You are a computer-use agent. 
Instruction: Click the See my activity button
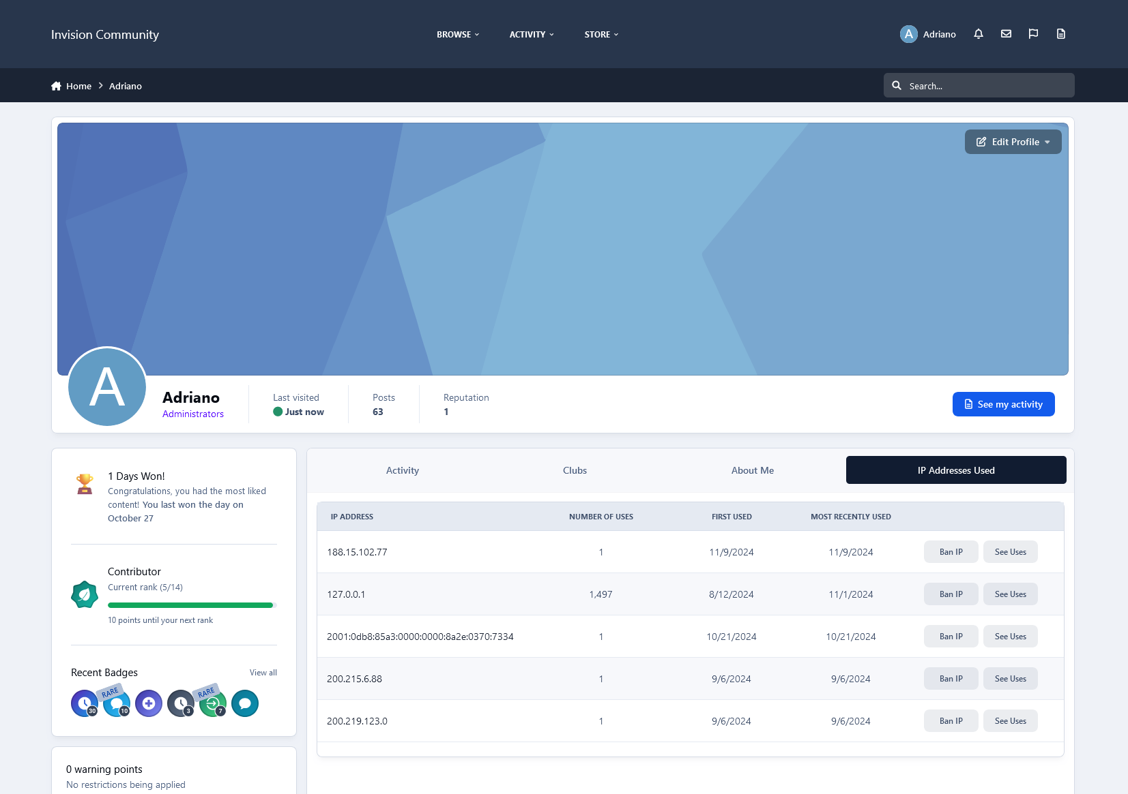(x=1003, y=404)
